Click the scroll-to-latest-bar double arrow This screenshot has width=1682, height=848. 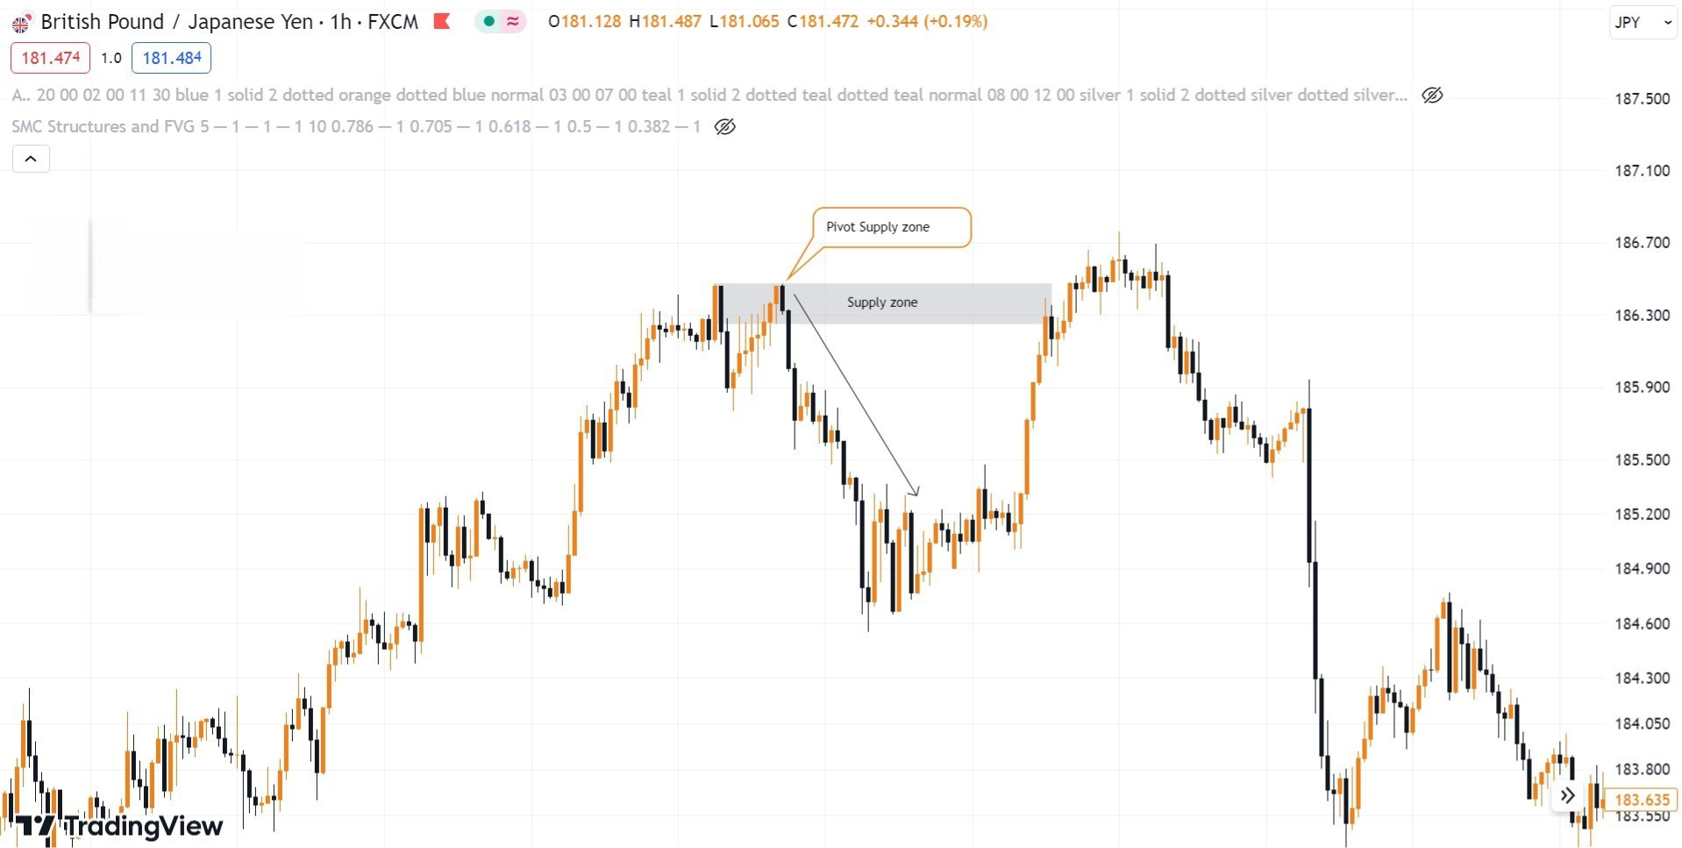pyautogui.click(x=1567, y=795)
